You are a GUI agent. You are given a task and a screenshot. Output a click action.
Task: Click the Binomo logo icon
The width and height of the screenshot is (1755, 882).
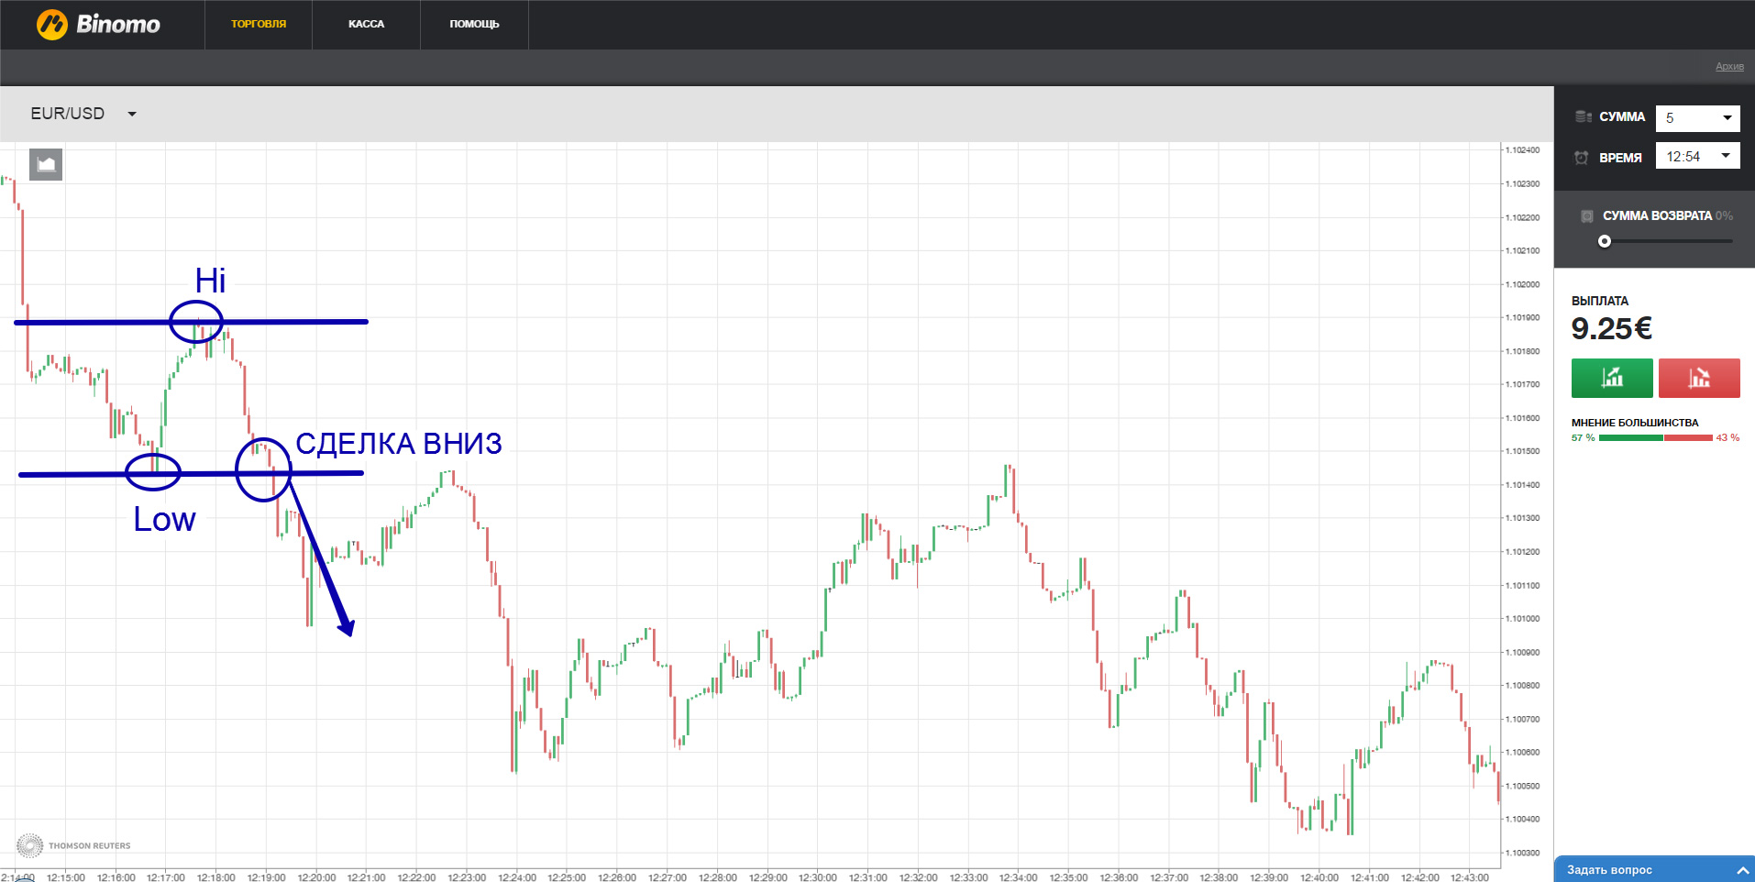pyautogui.click(x=52, y=25)
